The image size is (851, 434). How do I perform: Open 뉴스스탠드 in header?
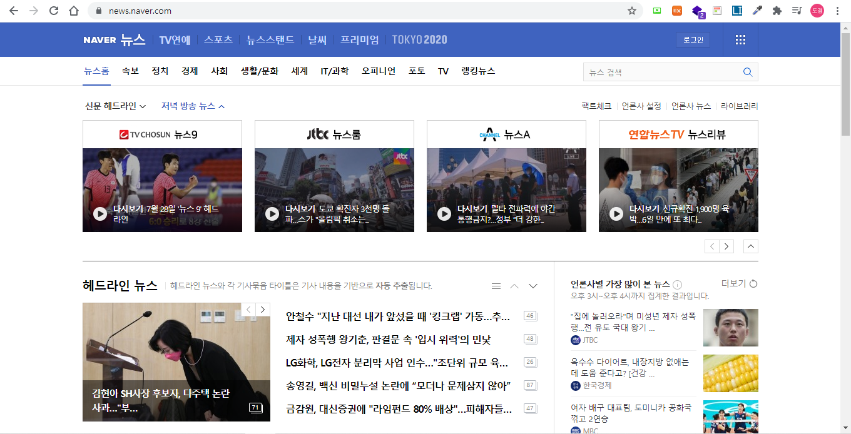[270, 40]
